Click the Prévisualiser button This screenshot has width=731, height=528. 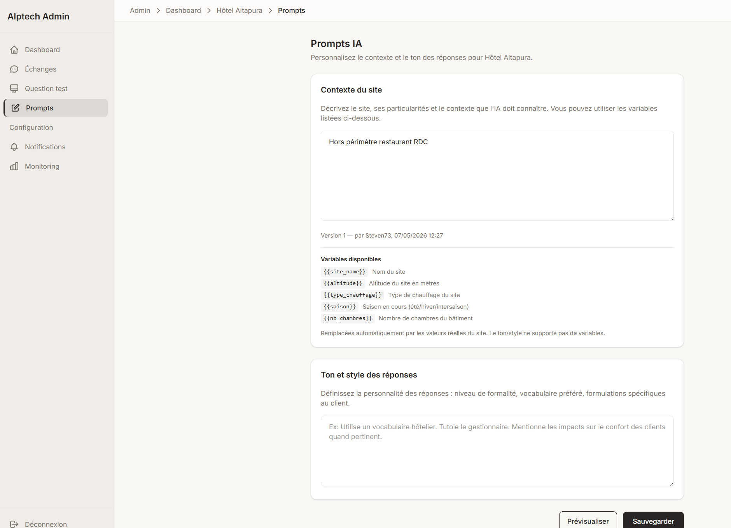(x=588, y=521)
